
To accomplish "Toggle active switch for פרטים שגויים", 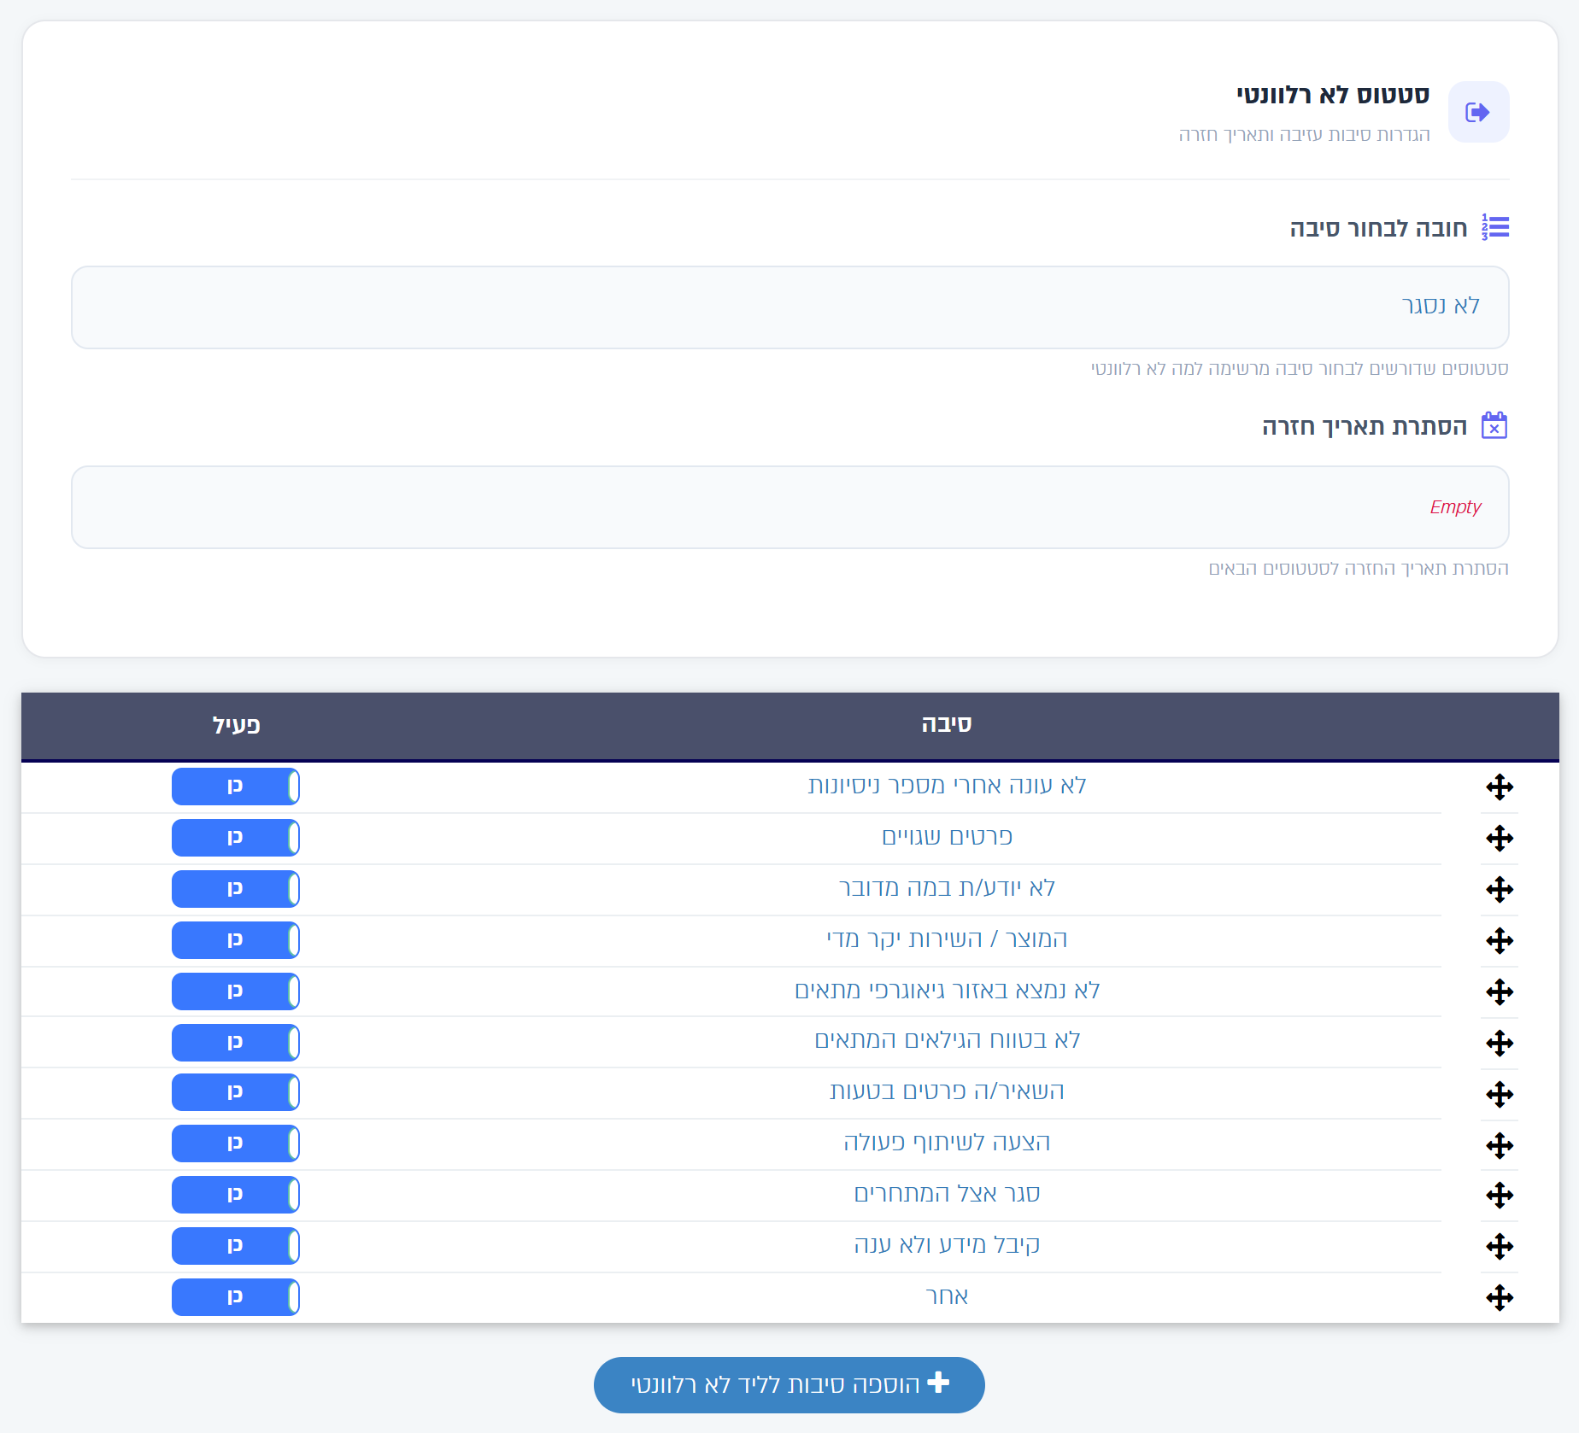I will tap(236, 838).
